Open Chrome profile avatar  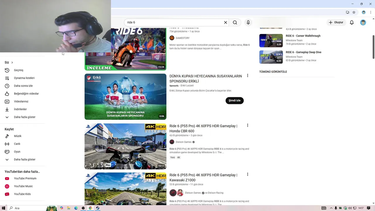tap(364, 12)
